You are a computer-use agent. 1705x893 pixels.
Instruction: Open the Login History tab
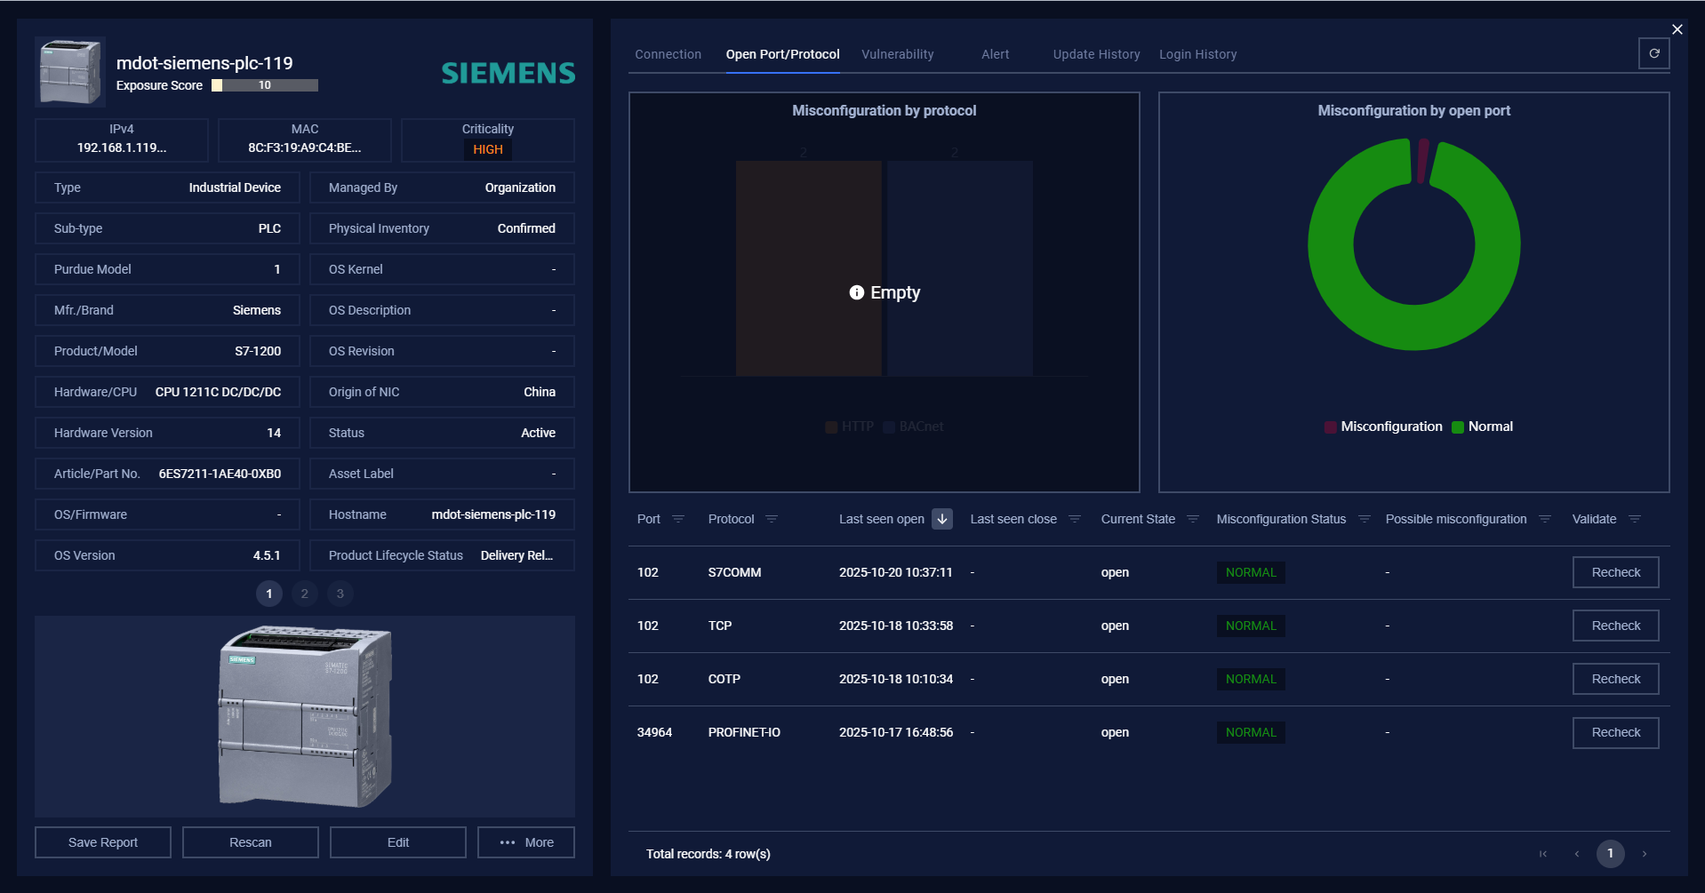pyautogui.click(x=1197, y=54)
